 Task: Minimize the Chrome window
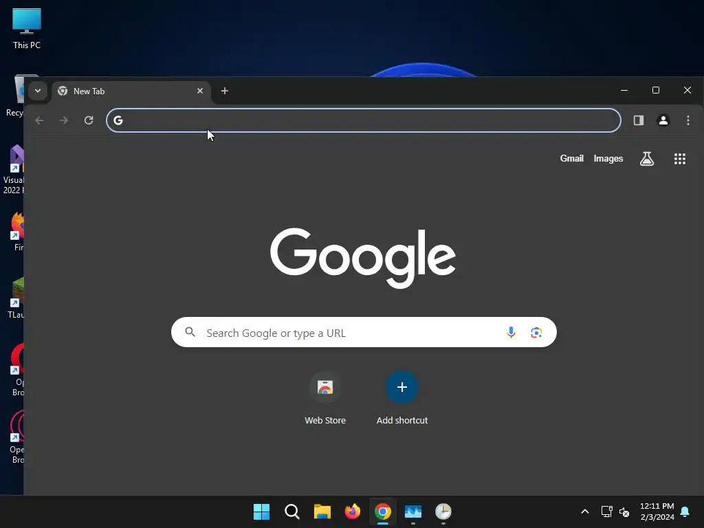coord(624,90)
